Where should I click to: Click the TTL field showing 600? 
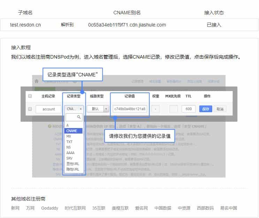click(189, 109)
